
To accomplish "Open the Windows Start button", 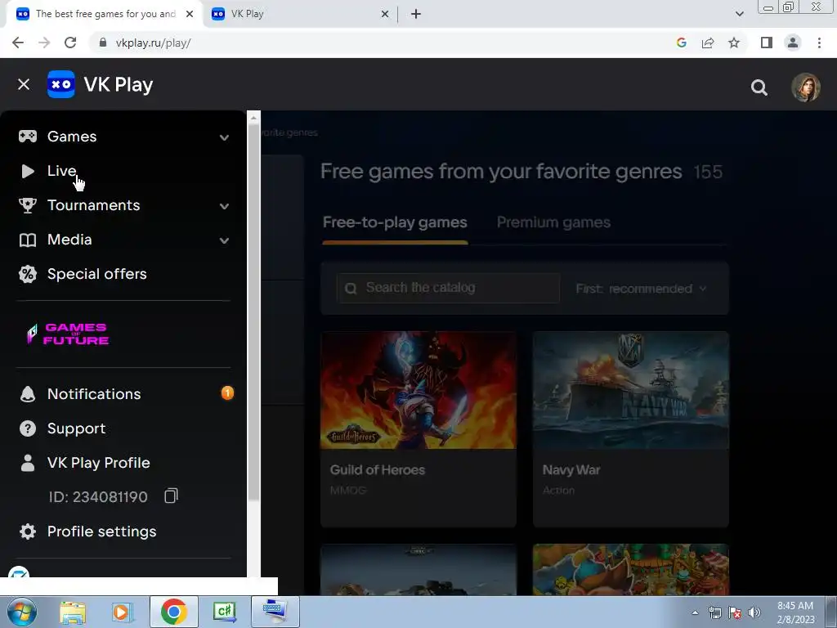I will click(20, 612).
